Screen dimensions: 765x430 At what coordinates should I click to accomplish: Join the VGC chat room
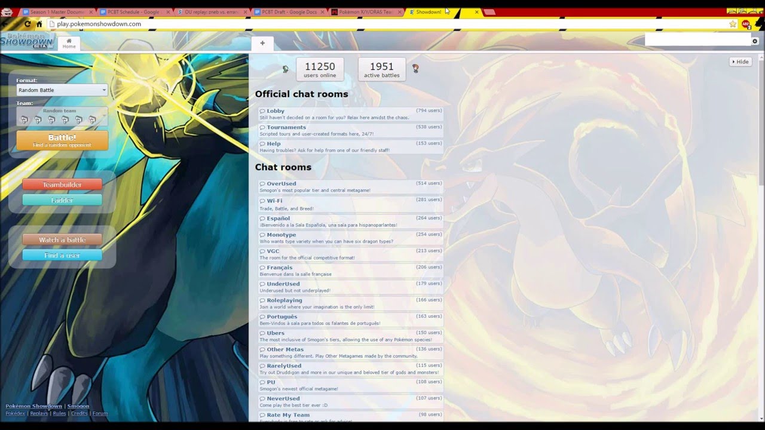351,254
